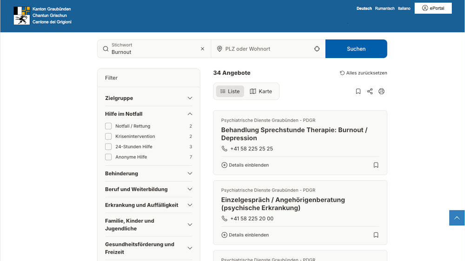This screenshot has width=465, height=261.
Task: Expand the Erkrankung und Auffälligkeit filter
Action: click(149, 205)
